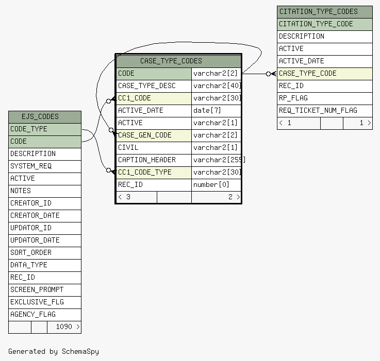Screen dimensions: 380x361
Task: Select the CODE_TYPE column in EJS_CODES
Action: click(x=29, y=129)
